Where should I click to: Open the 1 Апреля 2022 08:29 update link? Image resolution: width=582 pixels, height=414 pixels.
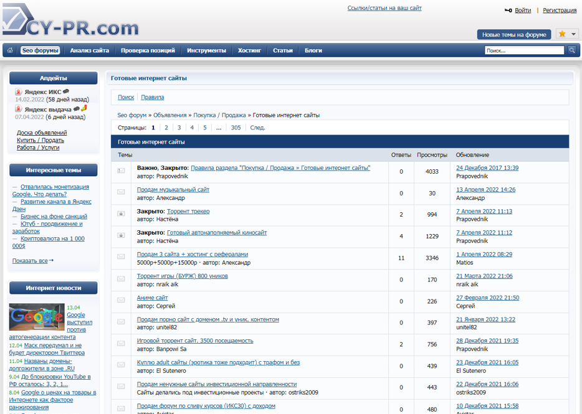click(484, 255)
